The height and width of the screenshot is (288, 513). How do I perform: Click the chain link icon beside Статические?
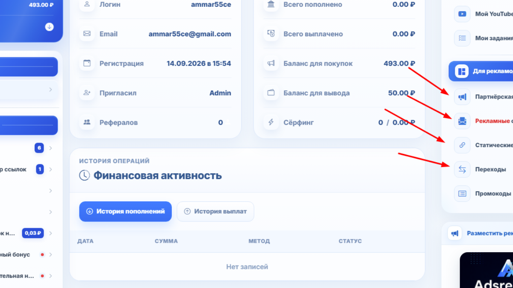pyautogui.click(x=462, y=145)
